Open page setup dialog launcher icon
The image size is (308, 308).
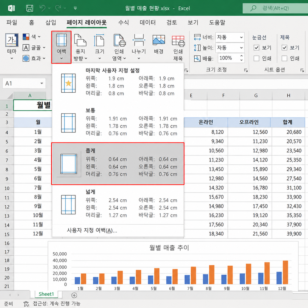[x=186, y=70]
